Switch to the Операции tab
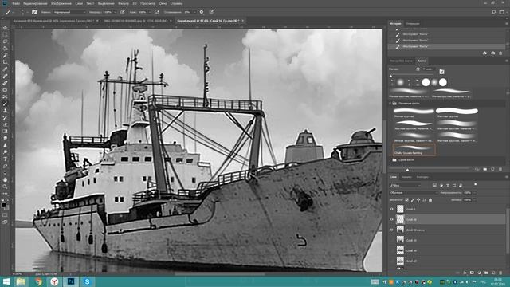This screenshot has height=287, width=510. [413, 23]
